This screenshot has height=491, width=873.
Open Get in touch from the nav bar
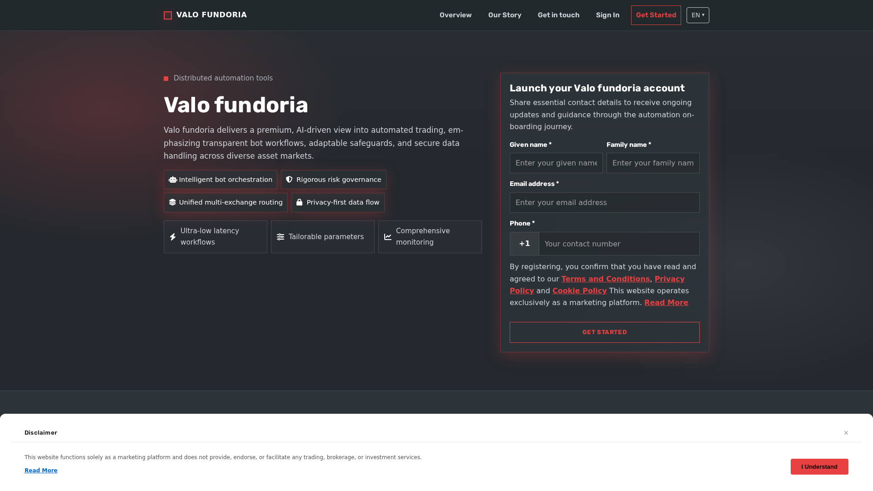558,15
